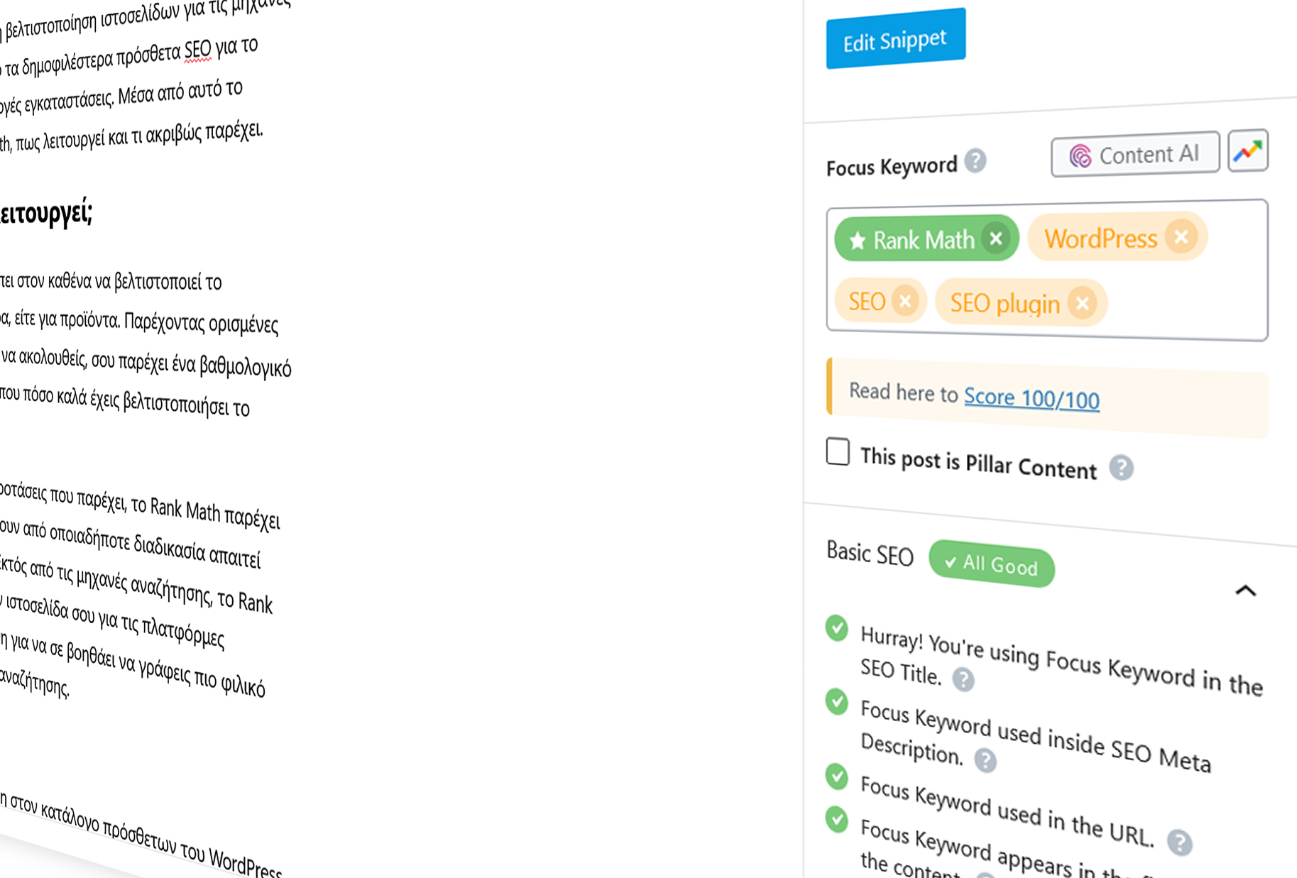This screenshot has width=1297, height=878.
Task: Click the WordPress keyword tag
Action: (x=1100, y=238)
